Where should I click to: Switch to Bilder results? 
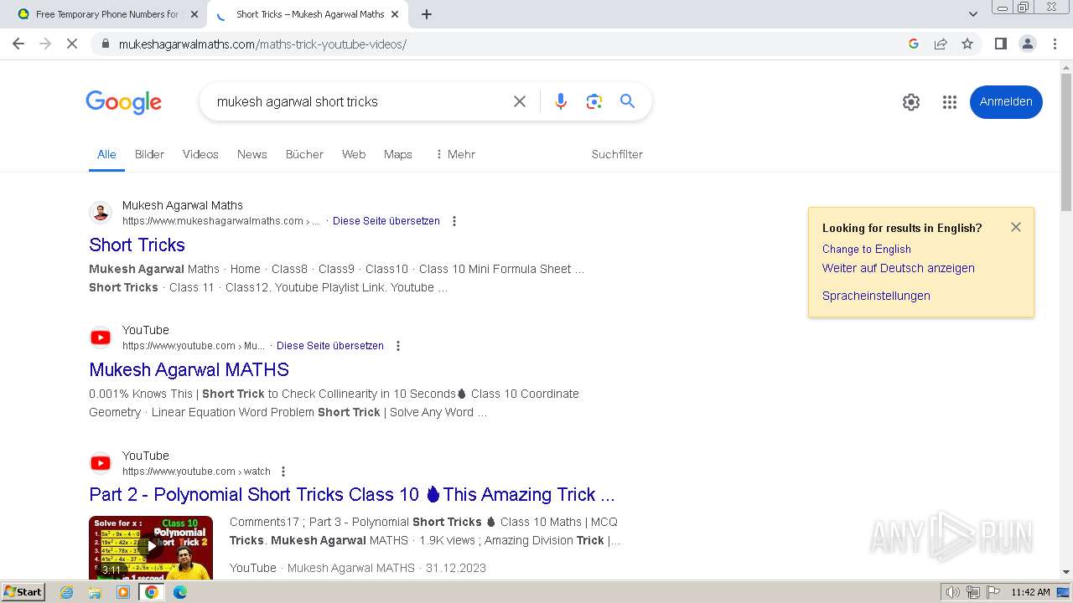(x=149, y=154)
